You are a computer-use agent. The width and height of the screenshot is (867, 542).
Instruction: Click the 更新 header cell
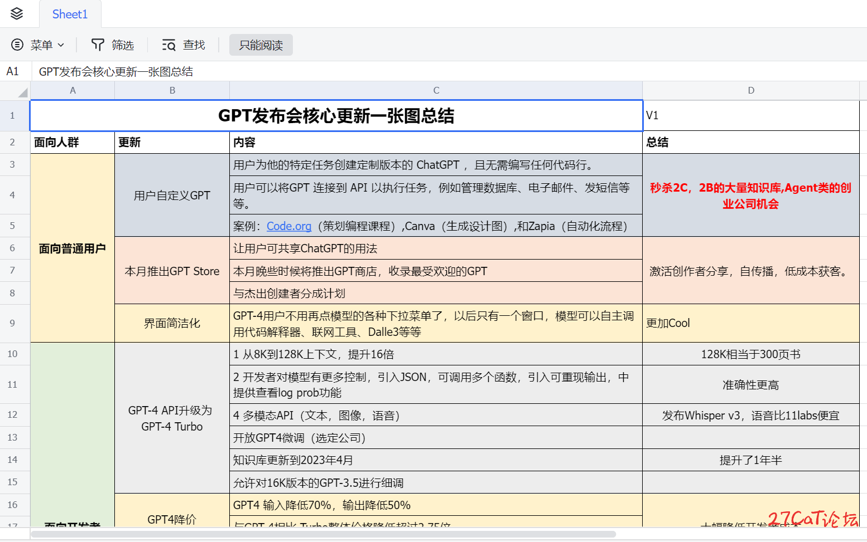tap(172, 142)
